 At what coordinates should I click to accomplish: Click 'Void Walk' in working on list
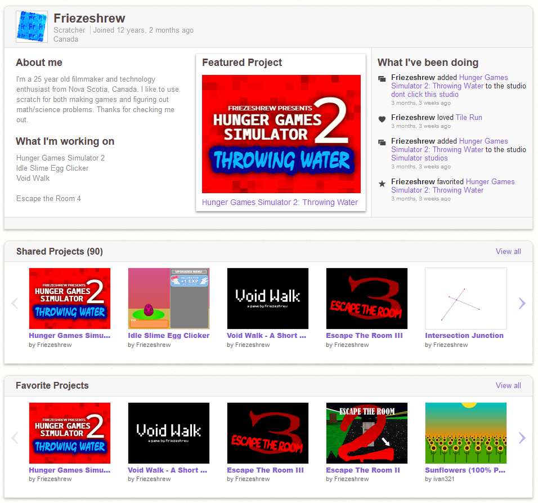coord(33,178)
